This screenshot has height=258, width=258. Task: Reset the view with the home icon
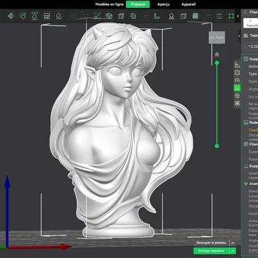tap(217, 54)
